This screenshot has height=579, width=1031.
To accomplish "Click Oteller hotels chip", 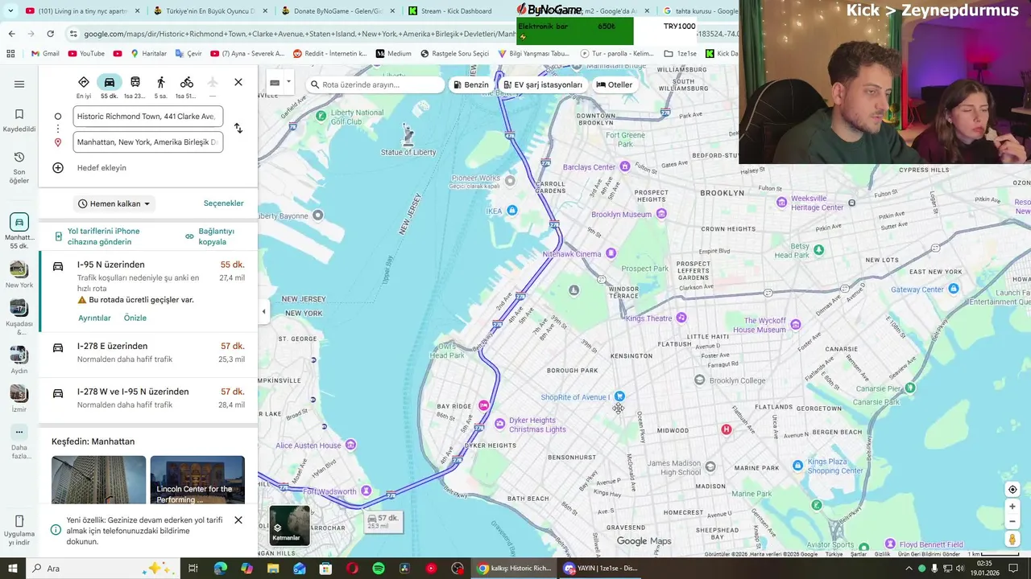I will coord(614,84).
